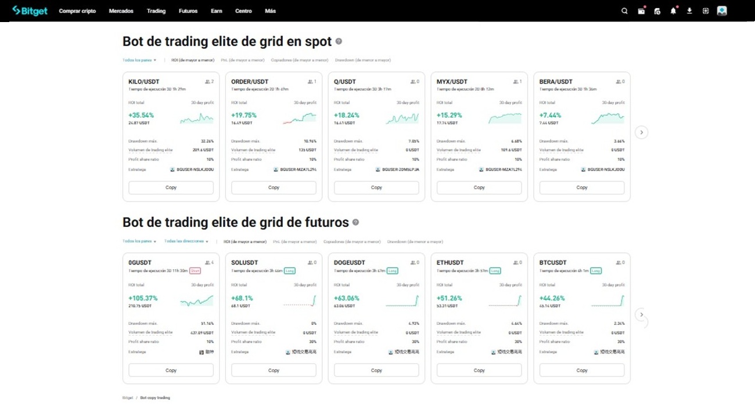Open the notifications bell icon
This screenshot has height=405, width=755.
pyautogui.click(x=673, y=10)
